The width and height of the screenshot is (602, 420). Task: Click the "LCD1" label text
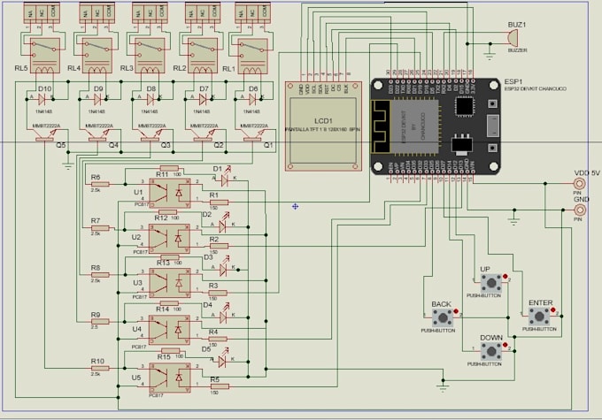(323, 121)
